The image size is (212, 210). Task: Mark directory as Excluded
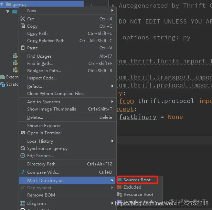coord(139,187)
